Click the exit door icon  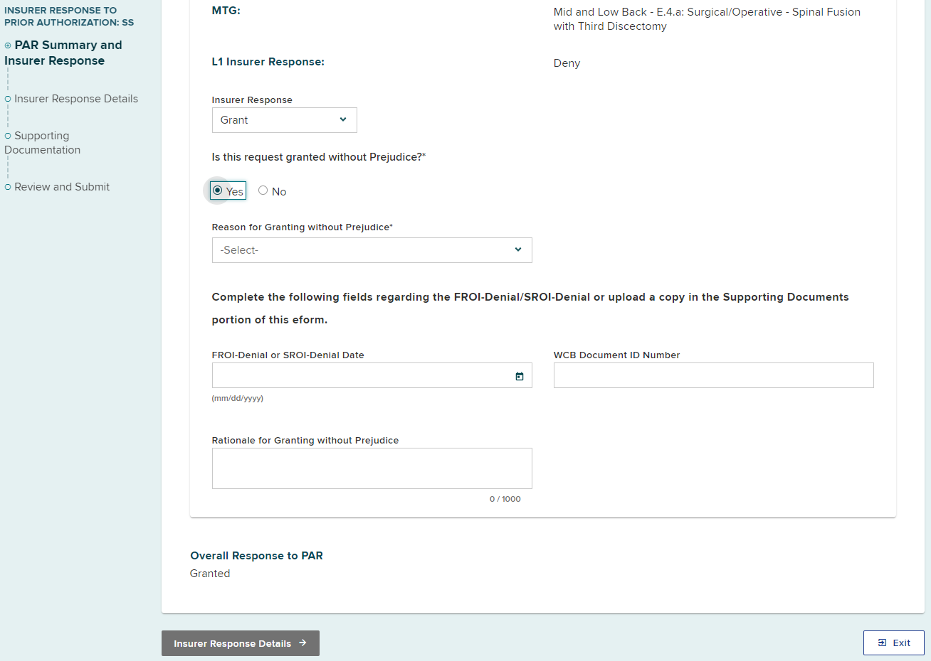882,643
